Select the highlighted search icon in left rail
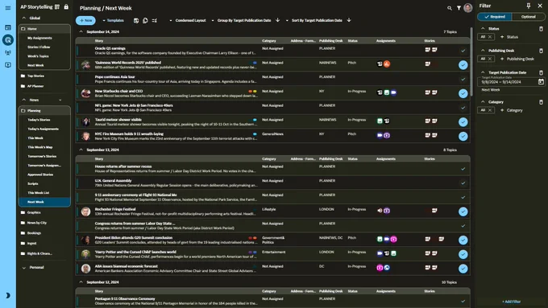The height and width of the screenshot is (308, 548). 8,40
